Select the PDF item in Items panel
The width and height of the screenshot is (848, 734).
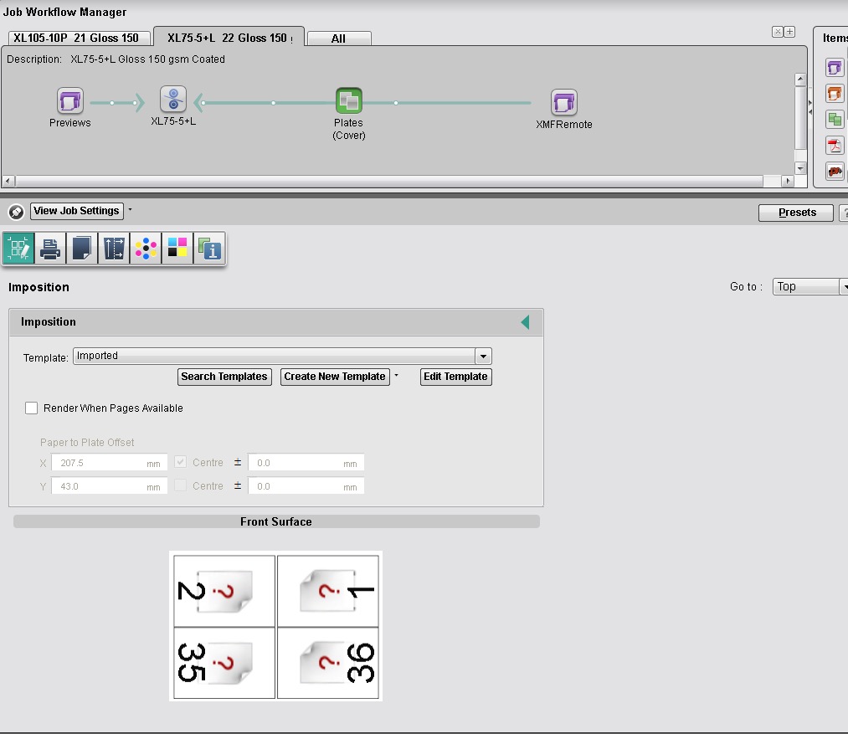click(x=835, y=146)
